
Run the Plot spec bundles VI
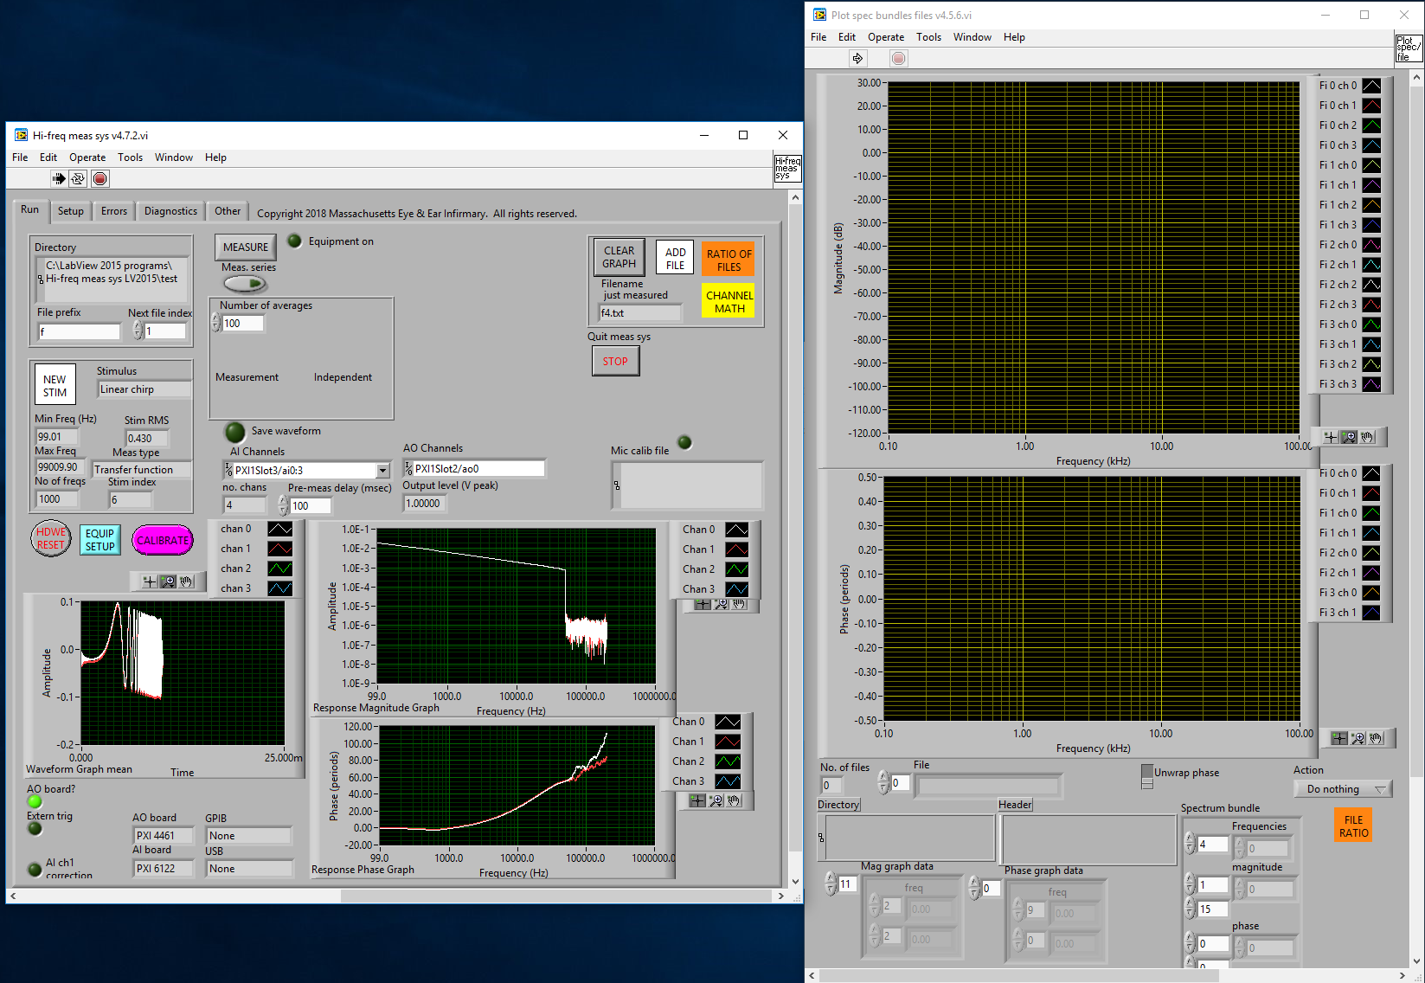coord(857,58)
